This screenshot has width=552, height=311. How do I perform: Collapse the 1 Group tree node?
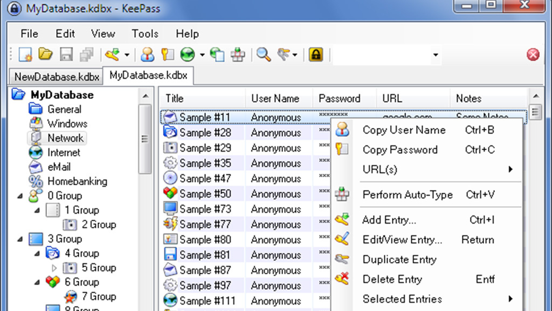point(37,210)
